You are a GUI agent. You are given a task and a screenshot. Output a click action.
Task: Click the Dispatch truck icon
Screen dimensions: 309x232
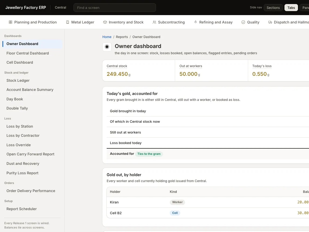[x=270, y=22]
